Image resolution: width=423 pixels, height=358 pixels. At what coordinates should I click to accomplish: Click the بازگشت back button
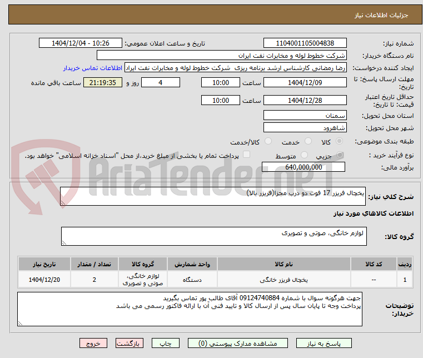pyautogui.click(x=130, y=343)
